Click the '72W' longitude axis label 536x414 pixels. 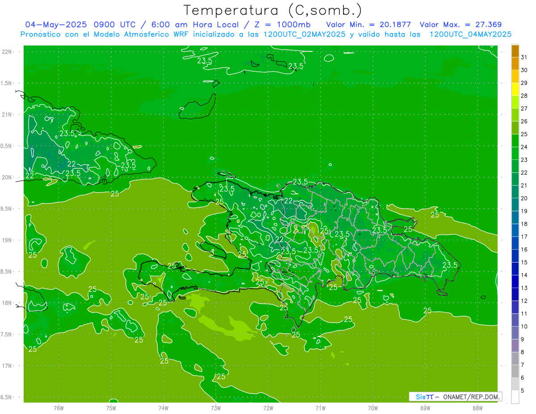pyautogui.click(x=268, y=408)
